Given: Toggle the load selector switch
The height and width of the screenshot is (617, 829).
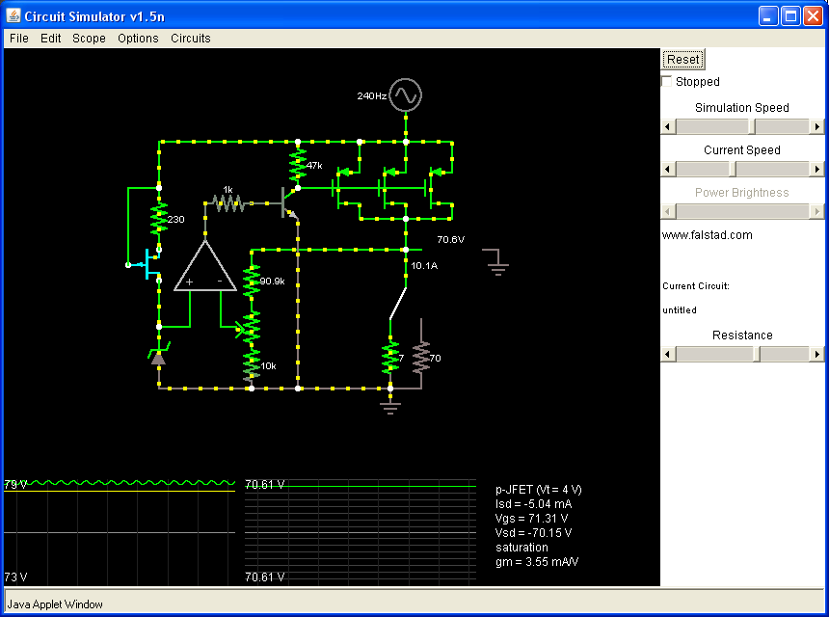Looking at the screenshot, I should 398,304.
